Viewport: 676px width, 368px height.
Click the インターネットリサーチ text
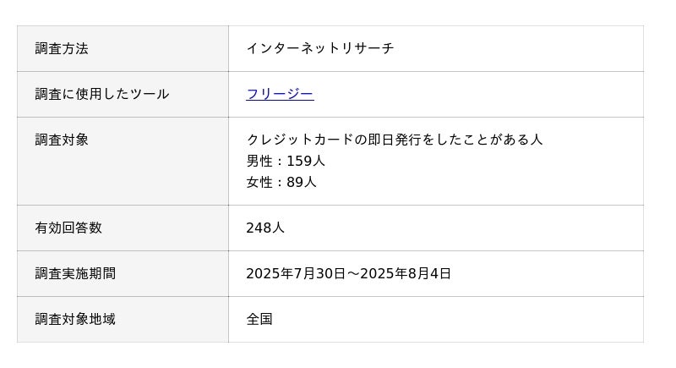coord(320,48)
